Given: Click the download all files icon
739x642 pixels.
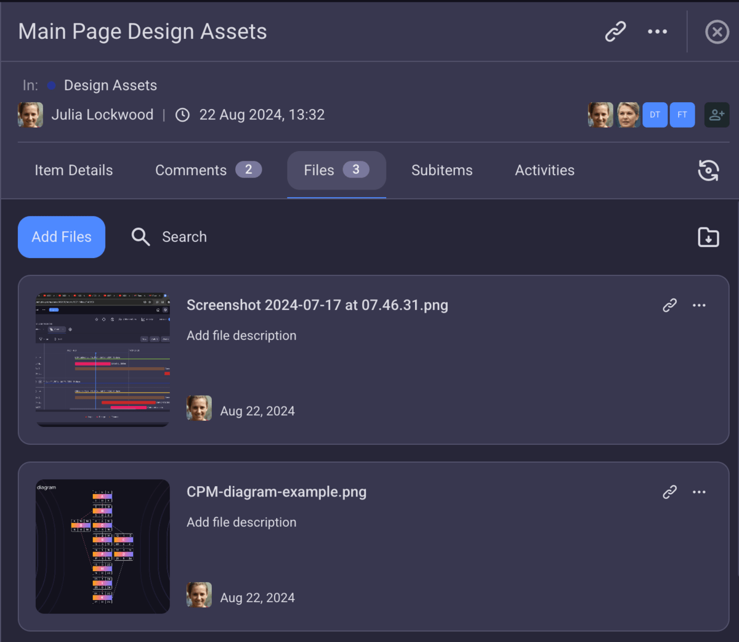Looking at the screenshot, I should pyautogui.click(x=708, y=237).
